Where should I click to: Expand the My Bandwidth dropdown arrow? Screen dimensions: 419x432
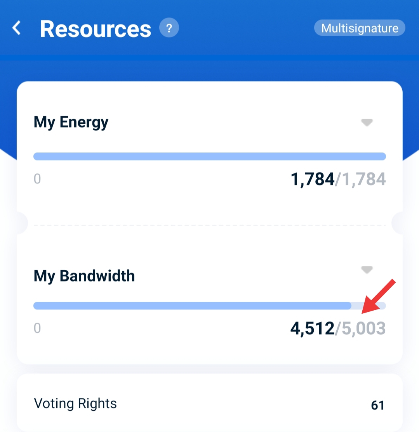tap(367, 270)
